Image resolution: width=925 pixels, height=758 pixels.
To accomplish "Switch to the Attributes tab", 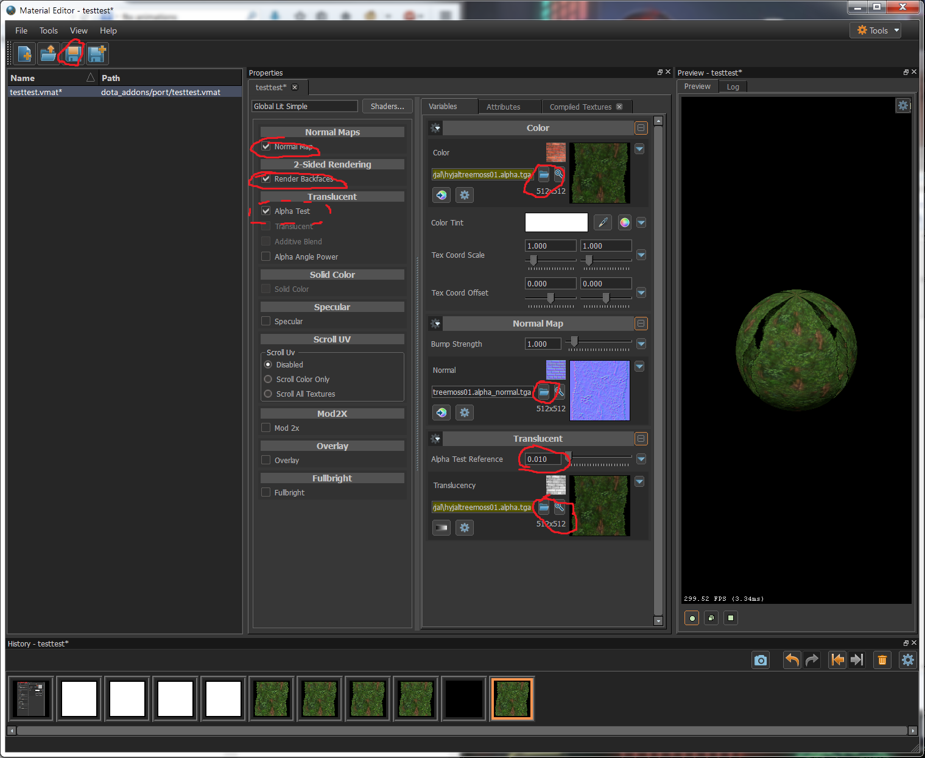I will (503, 107).
